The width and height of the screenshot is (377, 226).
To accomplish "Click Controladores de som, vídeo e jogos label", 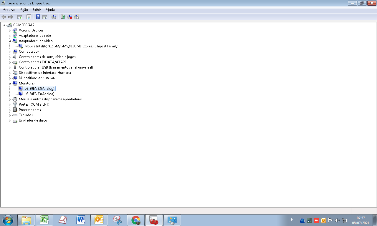I will click(47, 57).
